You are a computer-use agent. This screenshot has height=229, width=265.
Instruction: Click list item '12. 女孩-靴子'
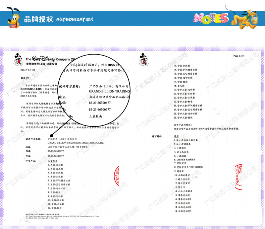pyautogui.click(x=55, y=208)
